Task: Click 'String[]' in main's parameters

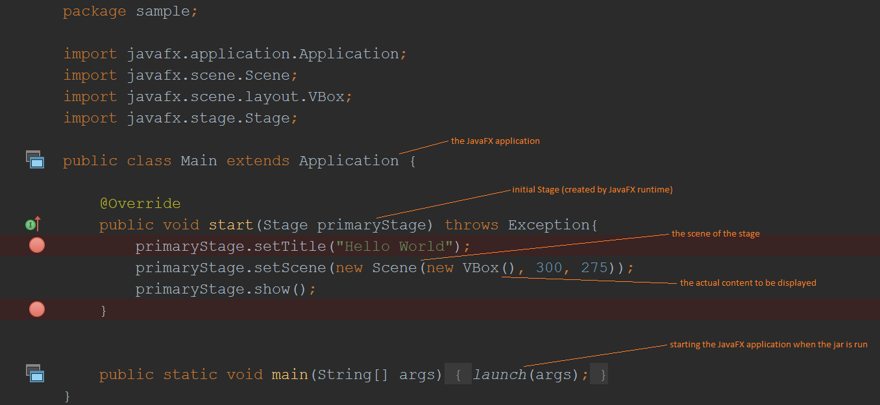Action: click(x=353, y=375)
